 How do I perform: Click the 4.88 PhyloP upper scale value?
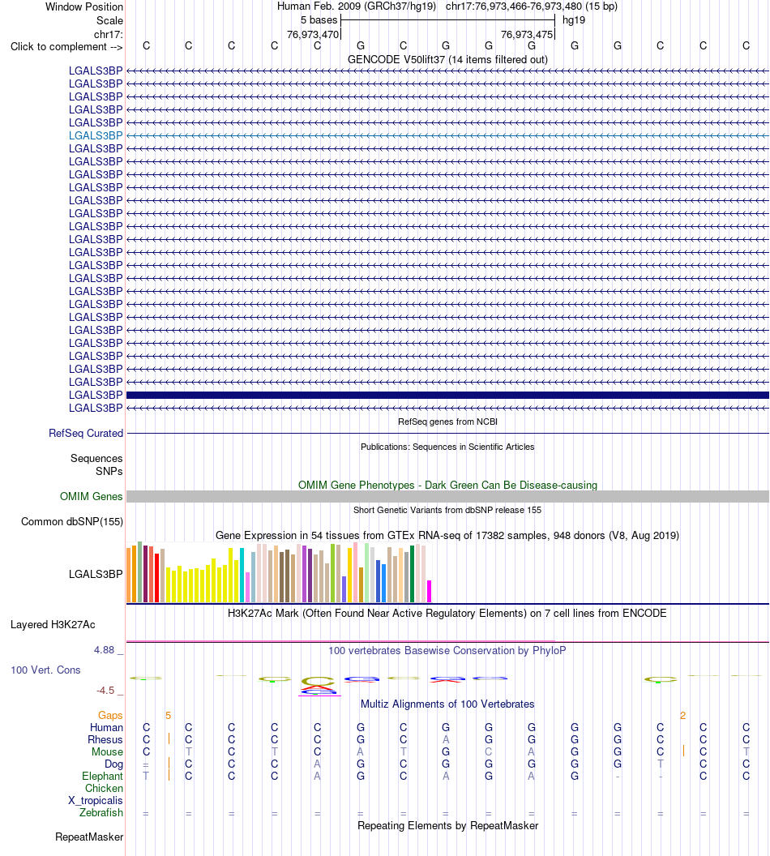[x=105, y=649]
